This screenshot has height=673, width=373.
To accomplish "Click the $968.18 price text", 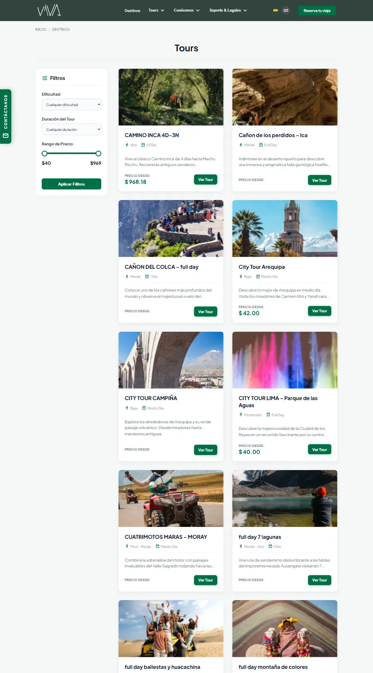I will coord(136,182).
